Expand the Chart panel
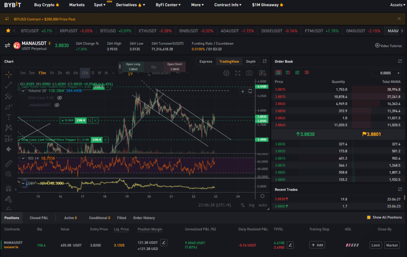The image size is (407, 257). click(265, 61)
